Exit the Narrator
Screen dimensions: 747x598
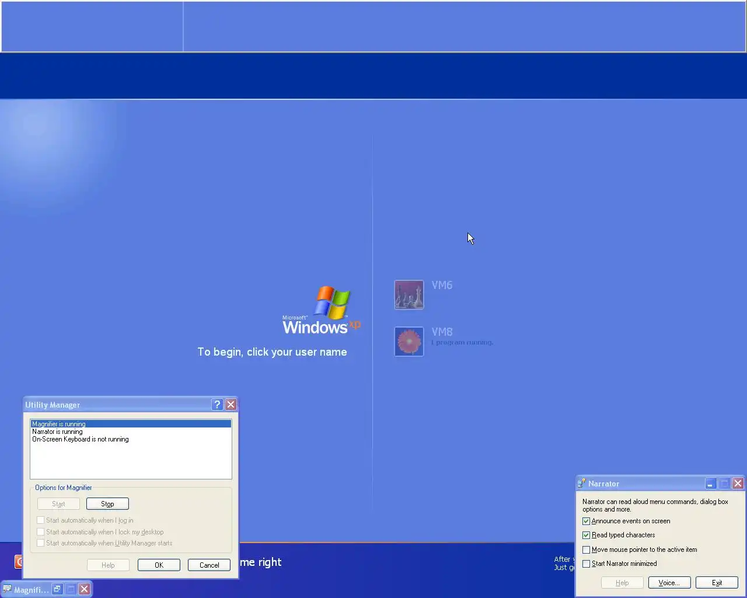point(717,583)
